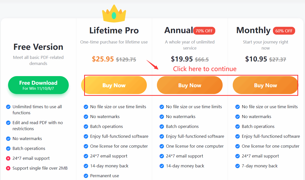The image size is (305, 180).
Task: Click Buy Now for the Monthly plan
Action: (x=265, y=85)
